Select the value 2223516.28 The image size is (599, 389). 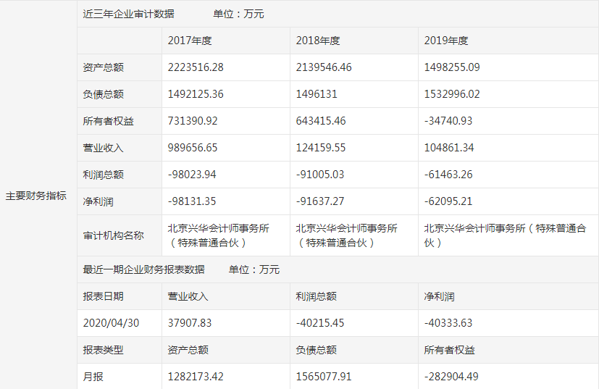point(196,67)
